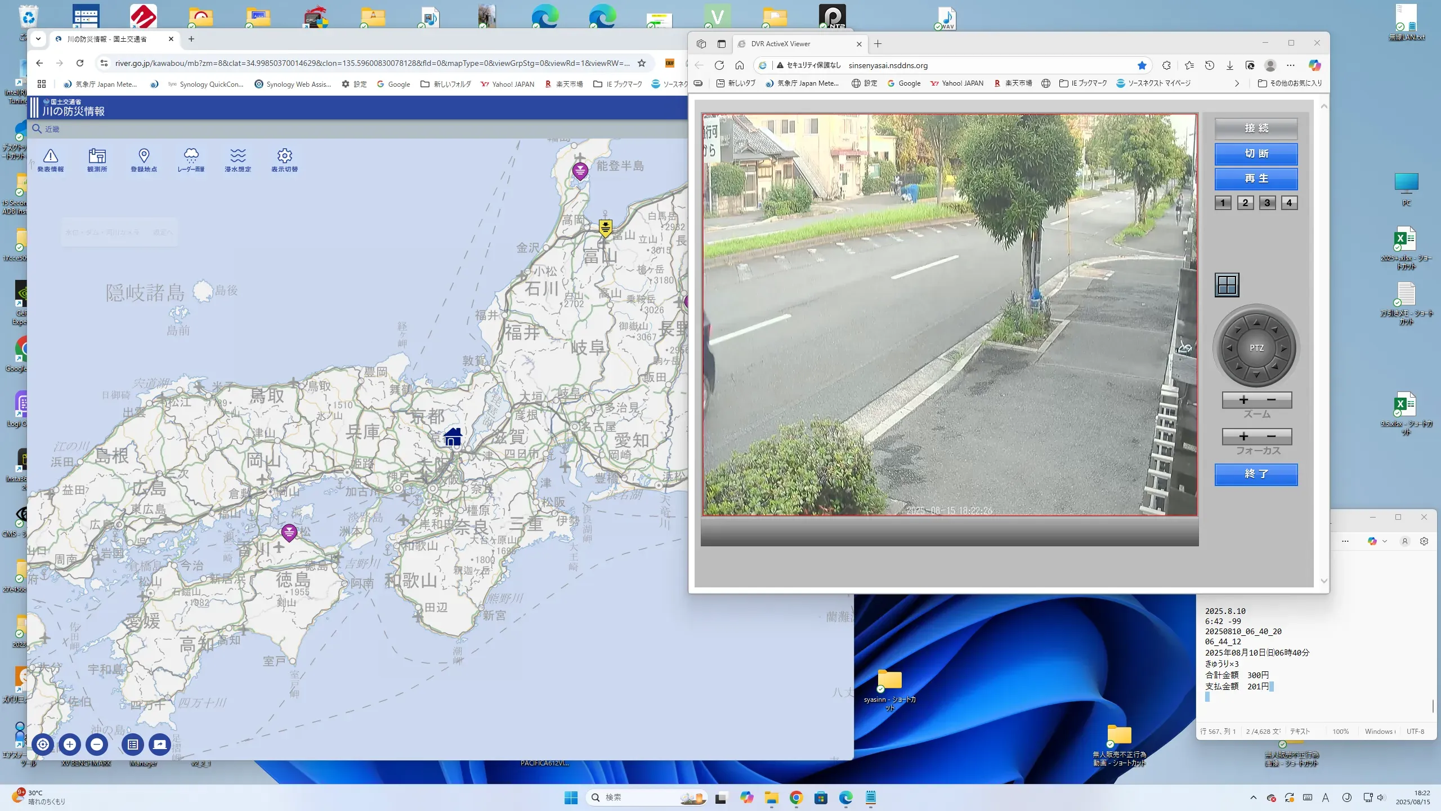
Task: Click the map zoom-in plus button
Action: coord(70,744)
